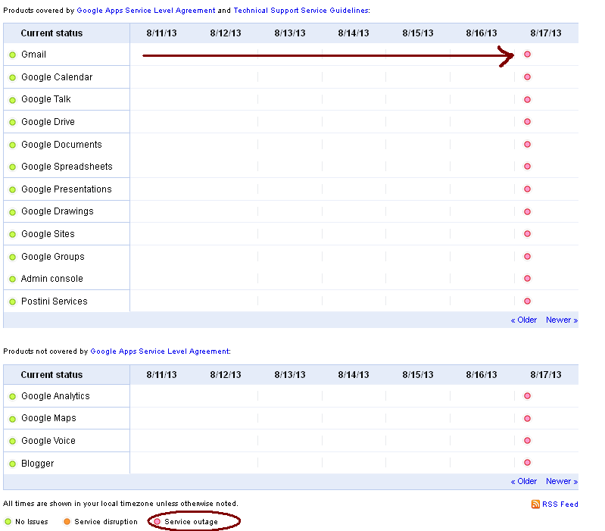605x531 pixels.
Task: Click the green status dot beside Google Calendar
Action: tap(12, 77)
